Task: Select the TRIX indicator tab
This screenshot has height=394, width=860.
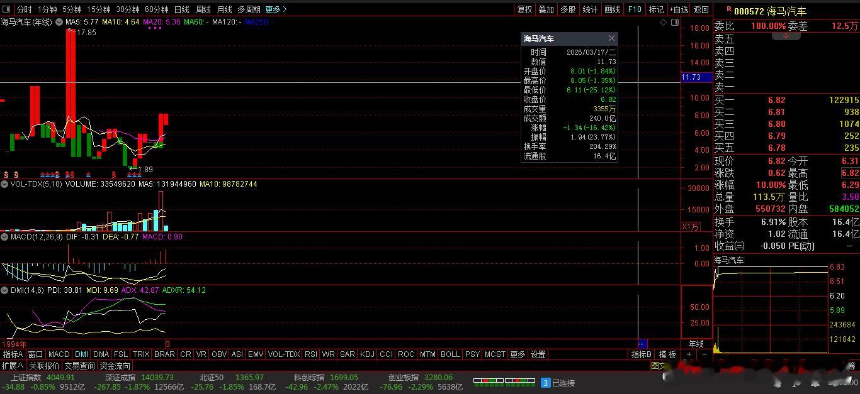Action: click(142, 354)
